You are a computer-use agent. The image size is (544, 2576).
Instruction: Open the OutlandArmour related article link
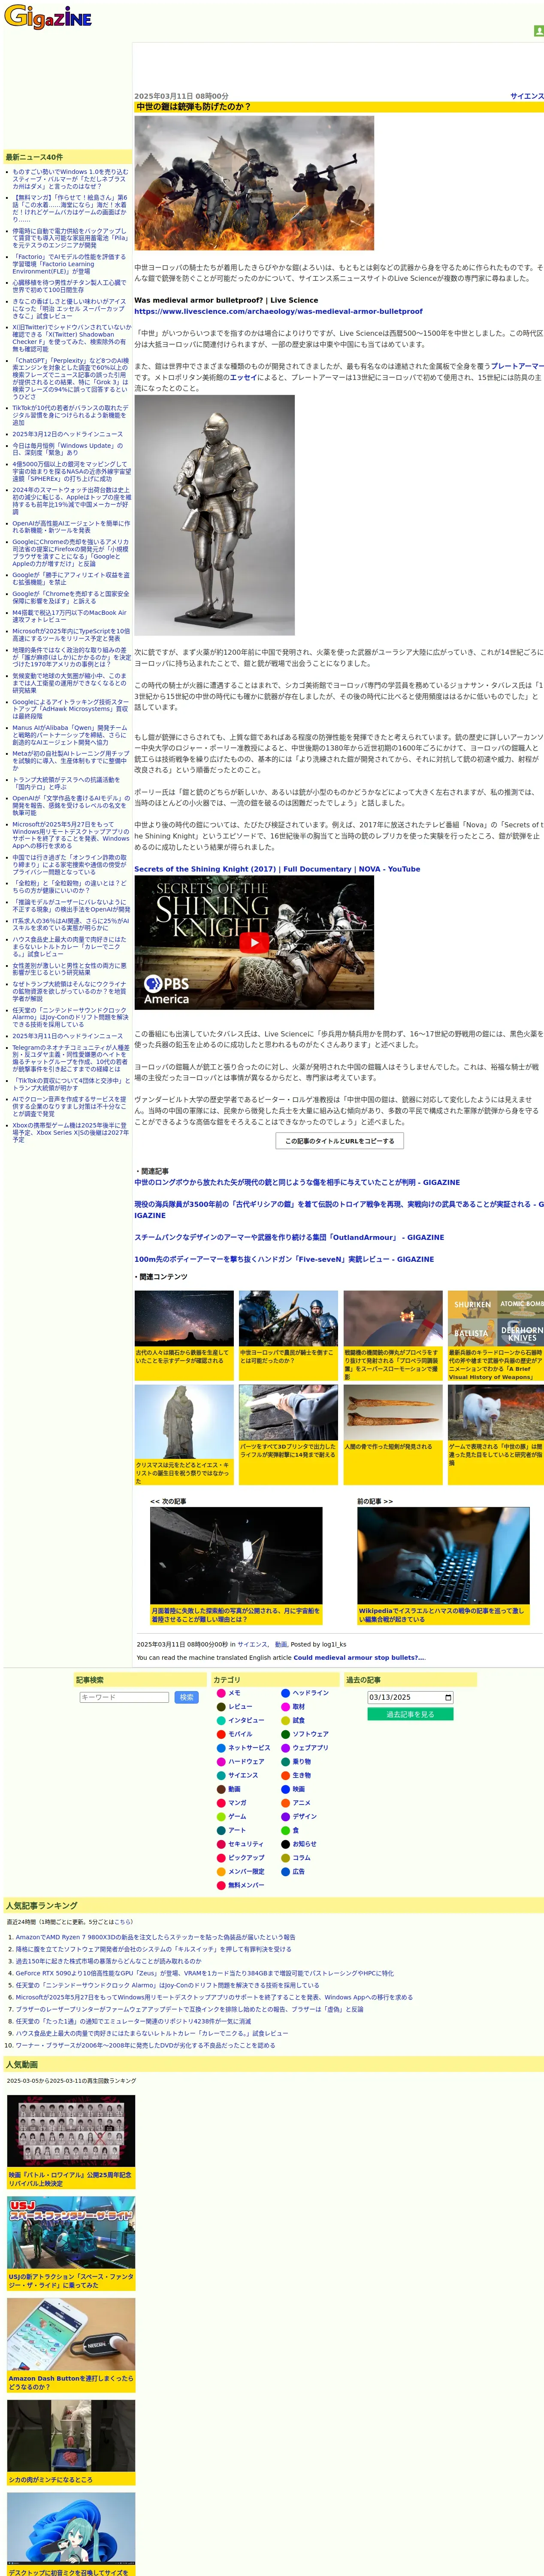(289, 1237)
